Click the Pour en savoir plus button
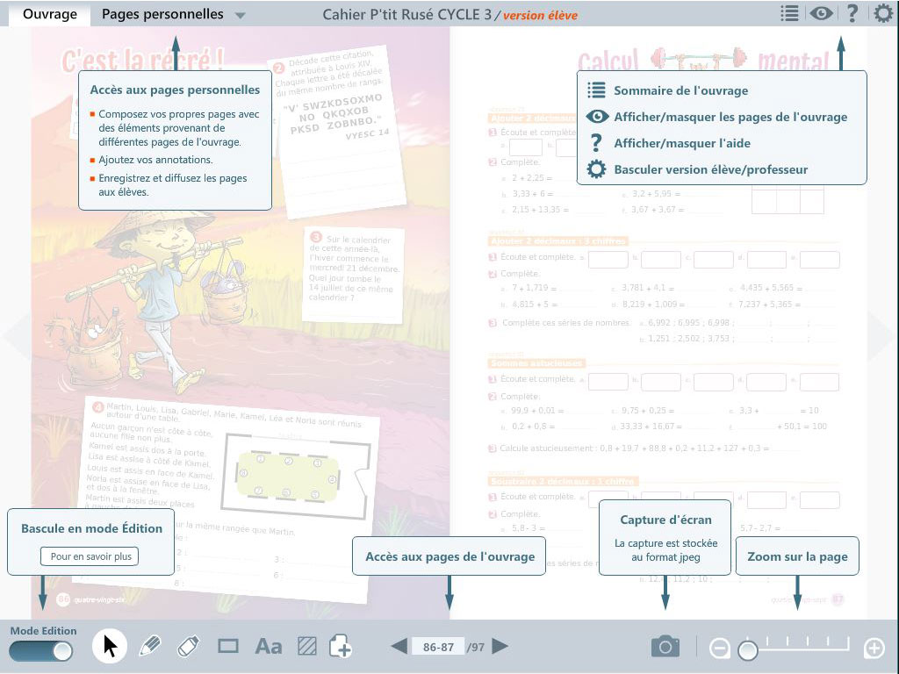 click(x=90, y=556)
